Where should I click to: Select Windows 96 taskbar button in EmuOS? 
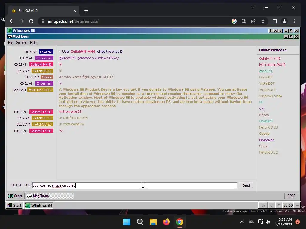(39, 205)
